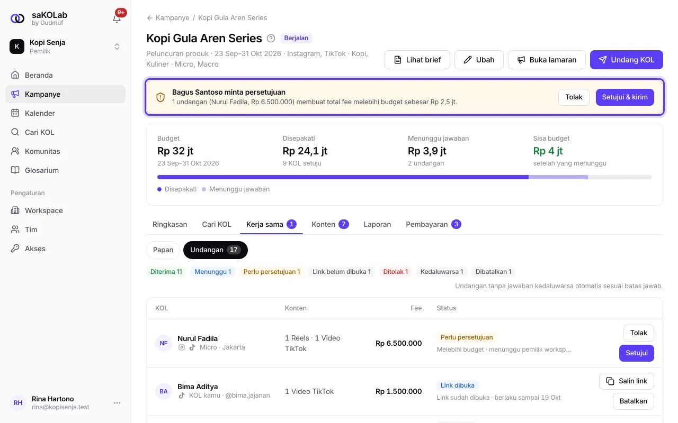Screen dimensions: 678x423
Task: Open Kampanye in the sidebar
Action: 66,94
